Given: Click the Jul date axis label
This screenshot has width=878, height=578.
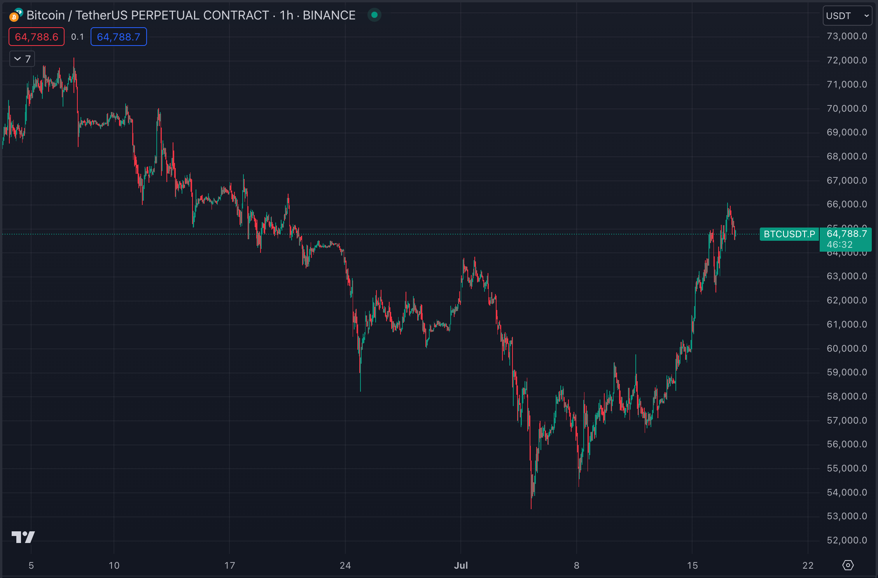Looking at the screenshot, I should click(x=461, y=565).
